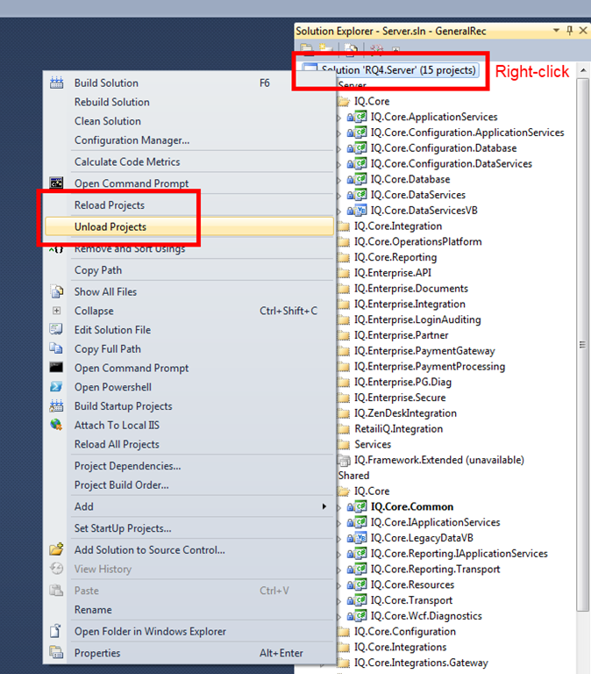Select the IQ.Core.Integration folder
This screenshot has width=591, height=674.
click(x=398, y=226)
